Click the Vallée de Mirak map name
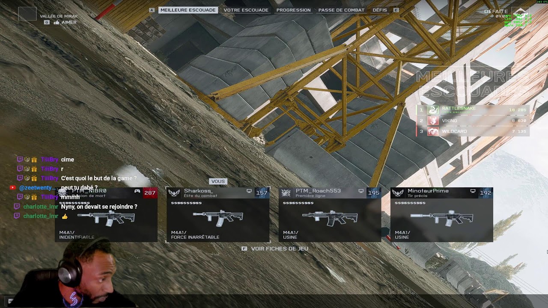This screenshot has height=308, width=548. (59, 16)
